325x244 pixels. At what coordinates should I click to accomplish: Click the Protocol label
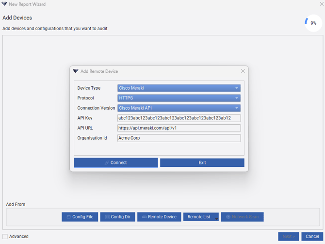click(x=85, y=98)
